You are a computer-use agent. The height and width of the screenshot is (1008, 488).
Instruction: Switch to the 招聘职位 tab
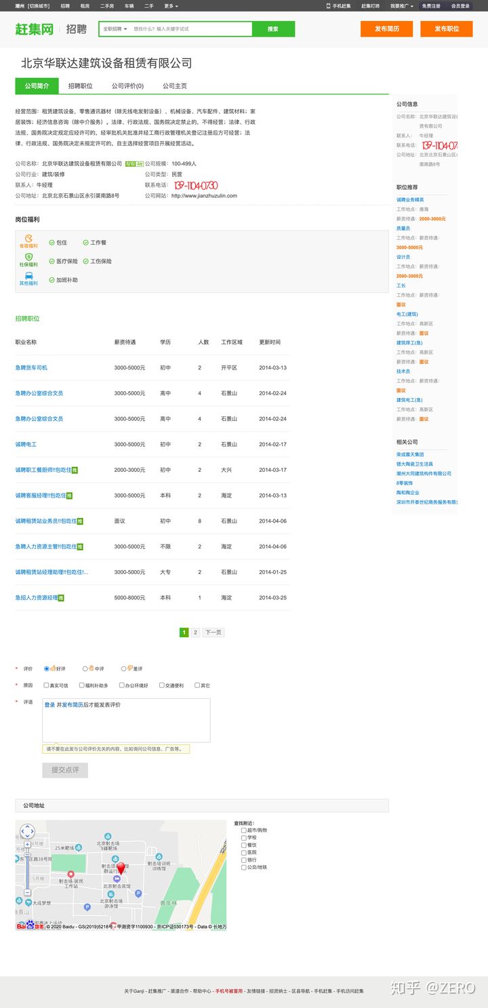81,86
